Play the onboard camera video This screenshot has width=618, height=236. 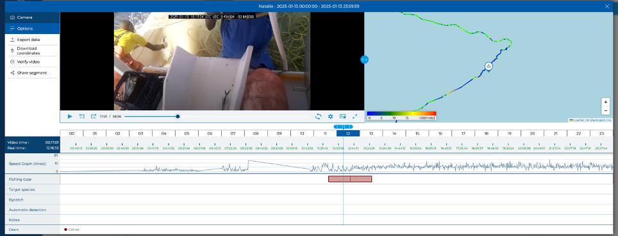coord(70,116)
